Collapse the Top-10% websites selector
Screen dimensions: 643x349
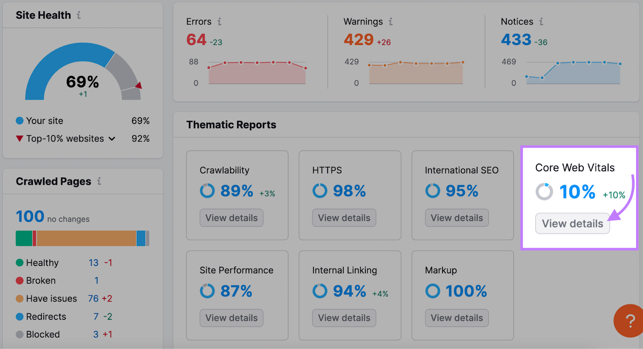[113, 138]
